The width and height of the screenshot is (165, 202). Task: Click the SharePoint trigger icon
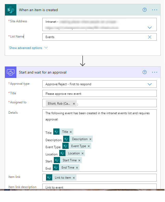click(11, 10)
